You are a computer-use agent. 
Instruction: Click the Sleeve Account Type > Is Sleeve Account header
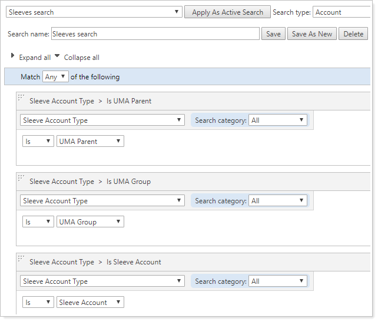coord(95,262)
